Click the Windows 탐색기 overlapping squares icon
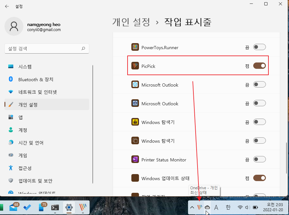289x215 pixels. [x=135, y=140]
